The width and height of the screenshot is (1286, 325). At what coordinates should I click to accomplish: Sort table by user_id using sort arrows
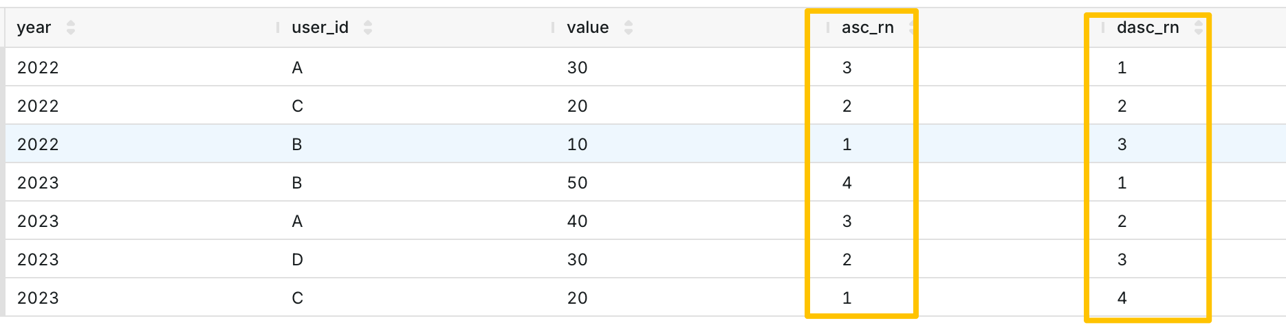click(x=368, y=27)
